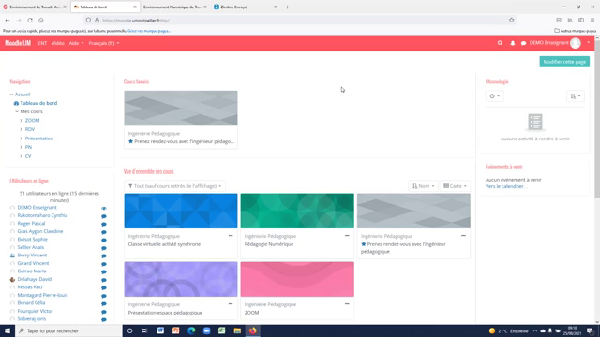Message Berry Vincent via chat icon
The image size is (600, 337).
104,256
